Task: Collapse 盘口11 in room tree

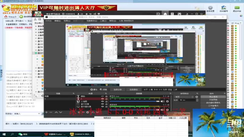Action: (36, 77)
